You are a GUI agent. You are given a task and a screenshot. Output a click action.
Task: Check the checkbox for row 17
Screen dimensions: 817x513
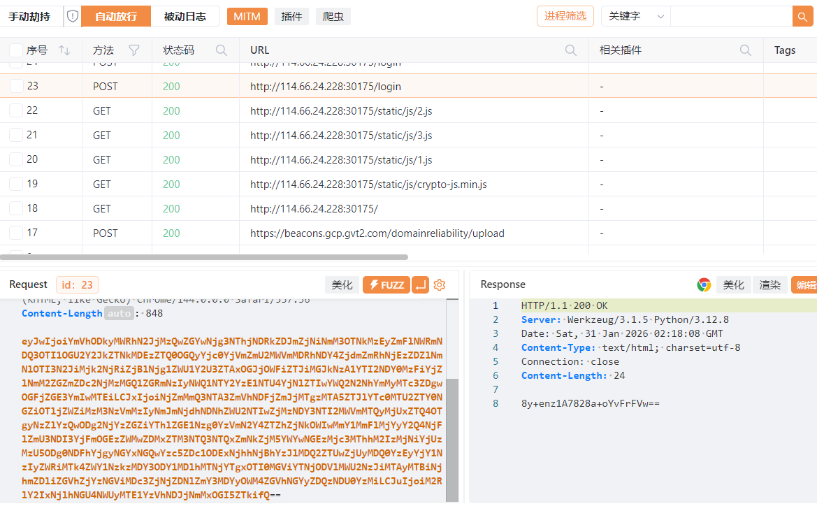16,233
